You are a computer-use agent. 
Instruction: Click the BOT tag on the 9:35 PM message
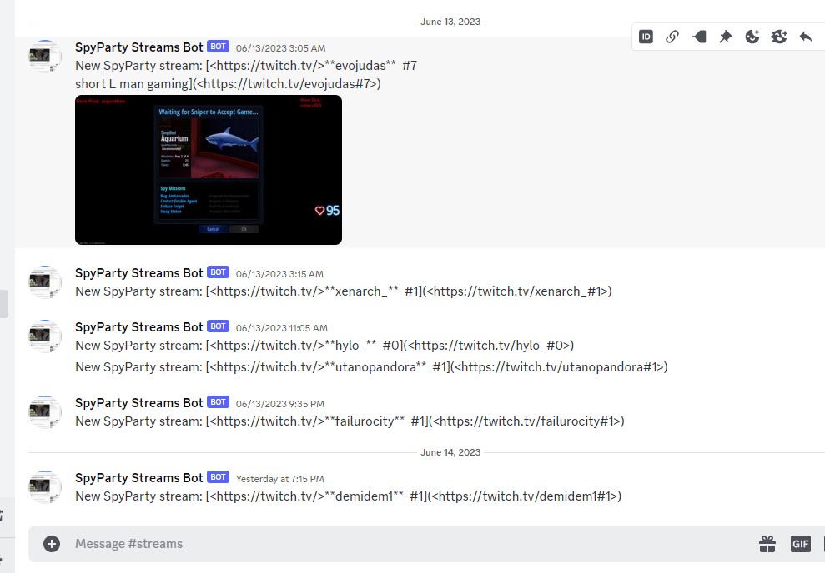tap(218, 401)
